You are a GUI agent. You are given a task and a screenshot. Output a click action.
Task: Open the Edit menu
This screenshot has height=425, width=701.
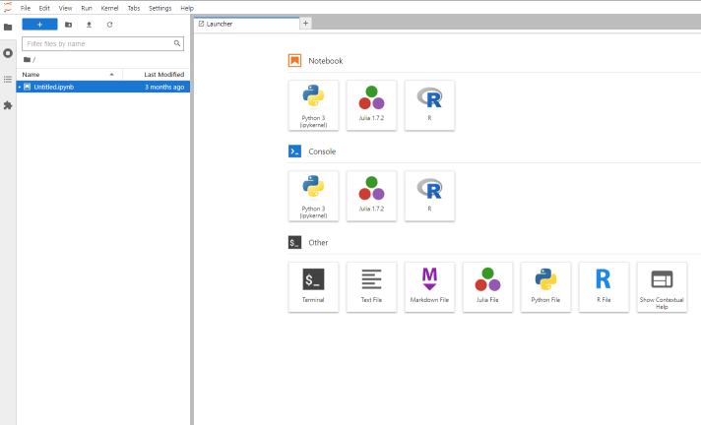[x=44, y=8]
